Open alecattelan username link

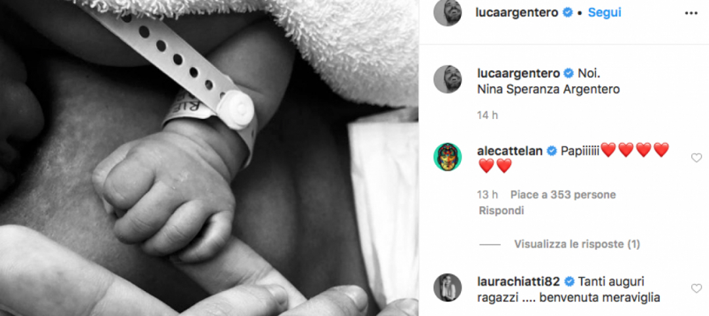[x=510, y=151]
